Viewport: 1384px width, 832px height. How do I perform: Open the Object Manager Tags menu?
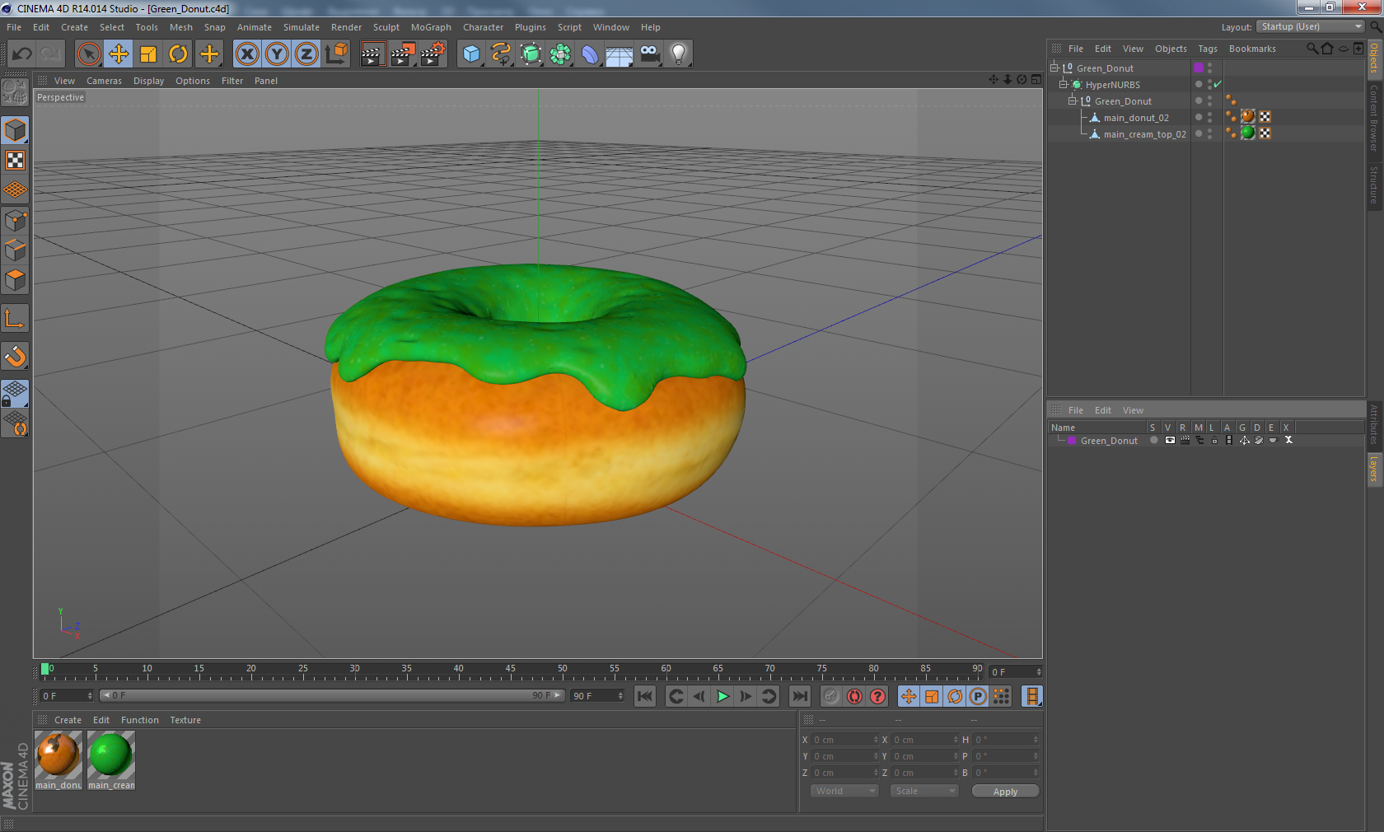[1208, 49]
